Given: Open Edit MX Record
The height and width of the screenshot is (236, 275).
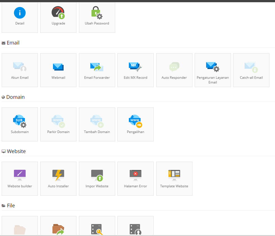Looking at the screenshot, I should click(x=135, y=70).
